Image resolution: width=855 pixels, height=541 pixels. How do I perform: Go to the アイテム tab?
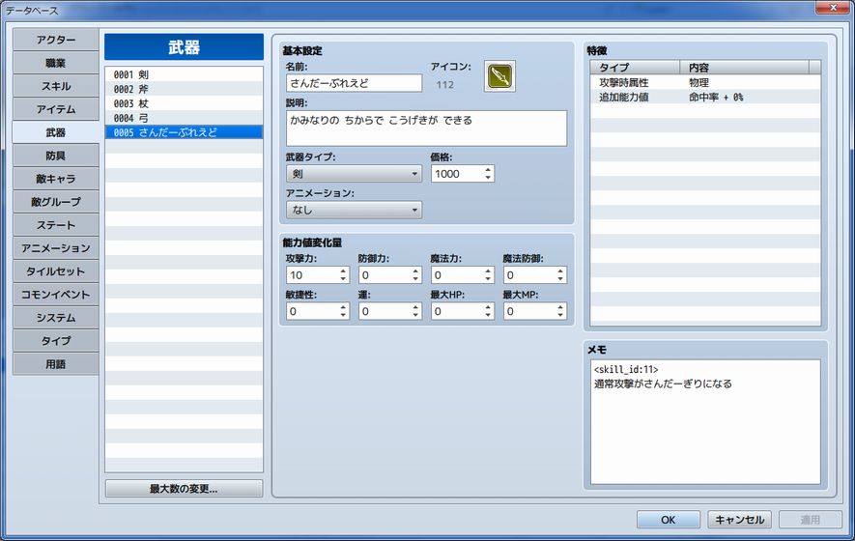click(x=56, y=109)
